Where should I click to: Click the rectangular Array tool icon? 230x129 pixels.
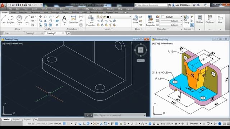[x=50, y=25]
